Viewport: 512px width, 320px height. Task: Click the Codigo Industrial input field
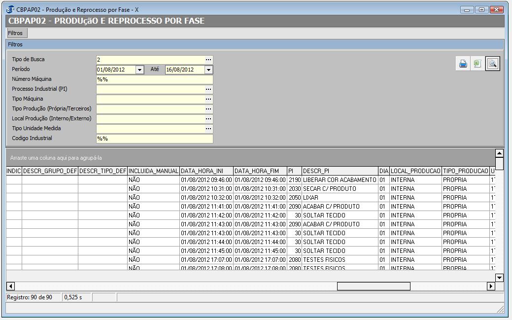(154, 139)
